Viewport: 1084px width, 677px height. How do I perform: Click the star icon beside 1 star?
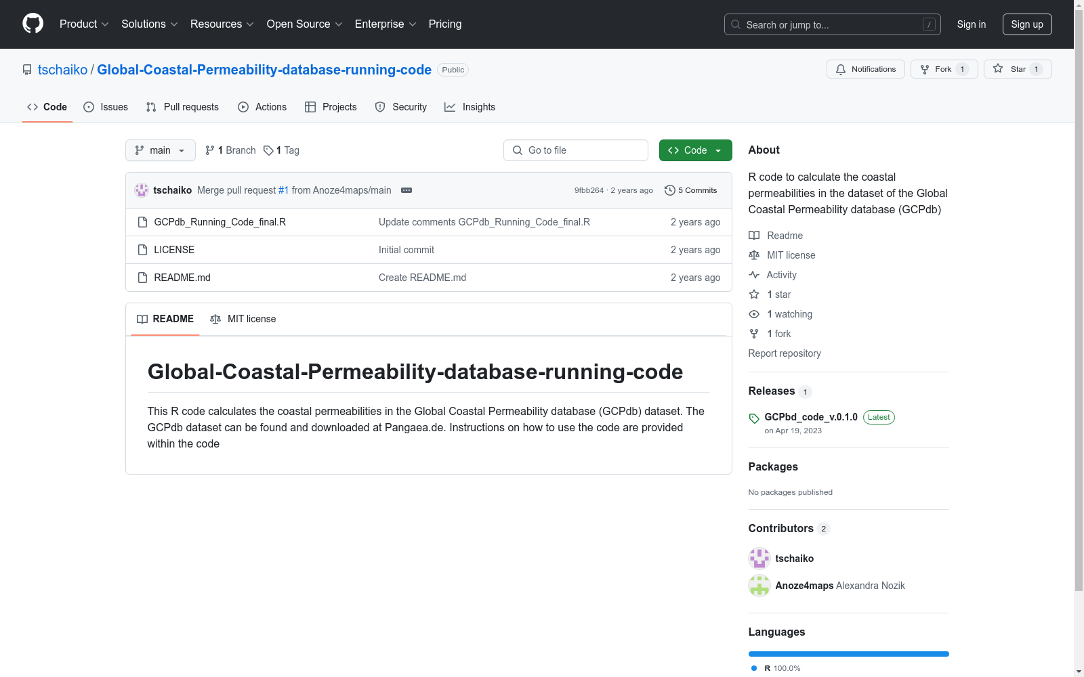(x=754, y=294)
